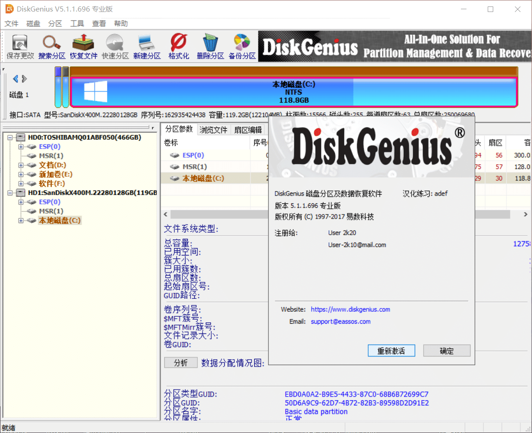Click the 'Basic data partition' name value
Image resolution: width=532 pixels, height=433 pixels.
(x=316, y=412)
